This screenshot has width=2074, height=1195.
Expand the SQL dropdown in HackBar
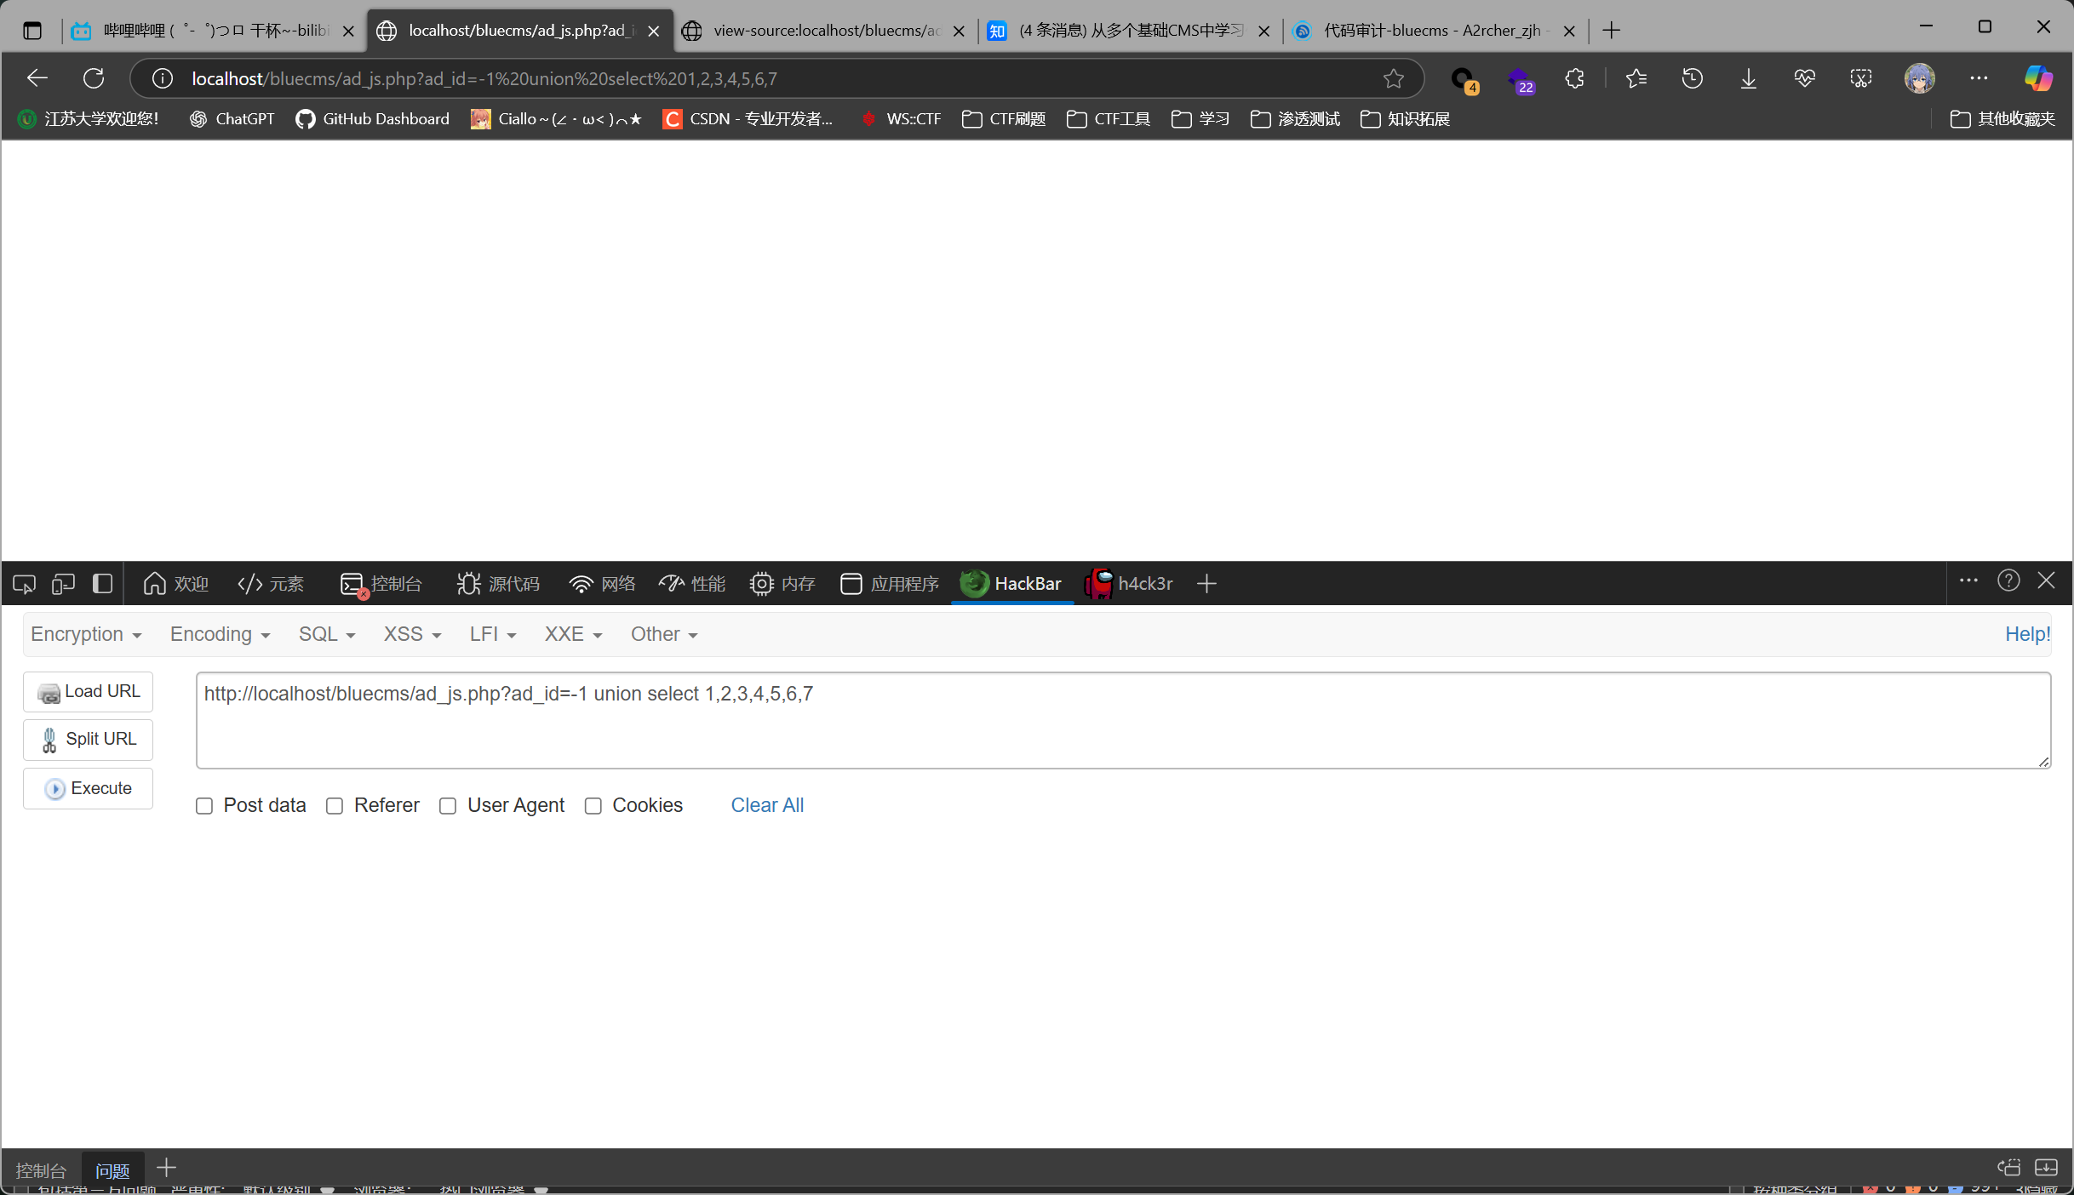pyautogui.click(x=326, y=634)
